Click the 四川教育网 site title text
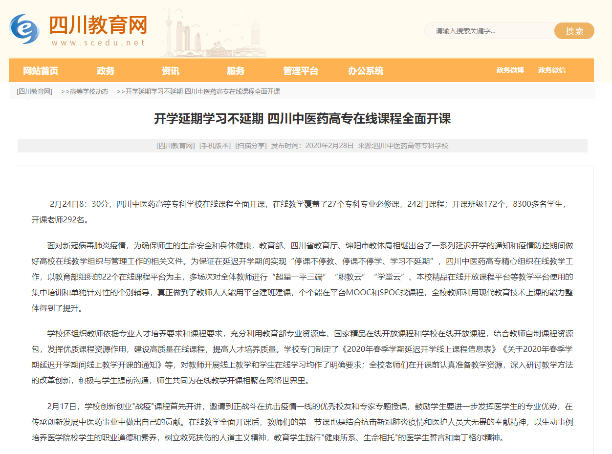Image resolution: width=612 pixels, height=454 pixels. click(98, 24)
